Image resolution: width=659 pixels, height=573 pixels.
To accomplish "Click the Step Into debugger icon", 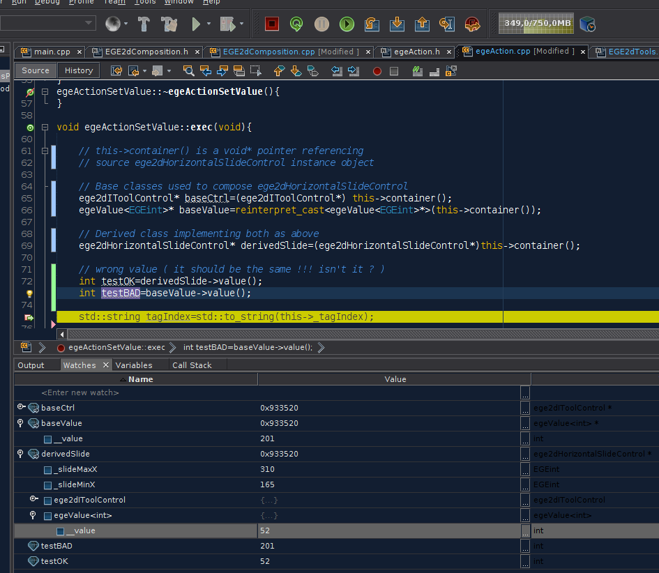I will click(x=397, y=24).
